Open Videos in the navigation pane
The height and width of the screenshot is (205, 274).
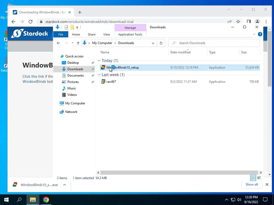[x=72, y=95]
